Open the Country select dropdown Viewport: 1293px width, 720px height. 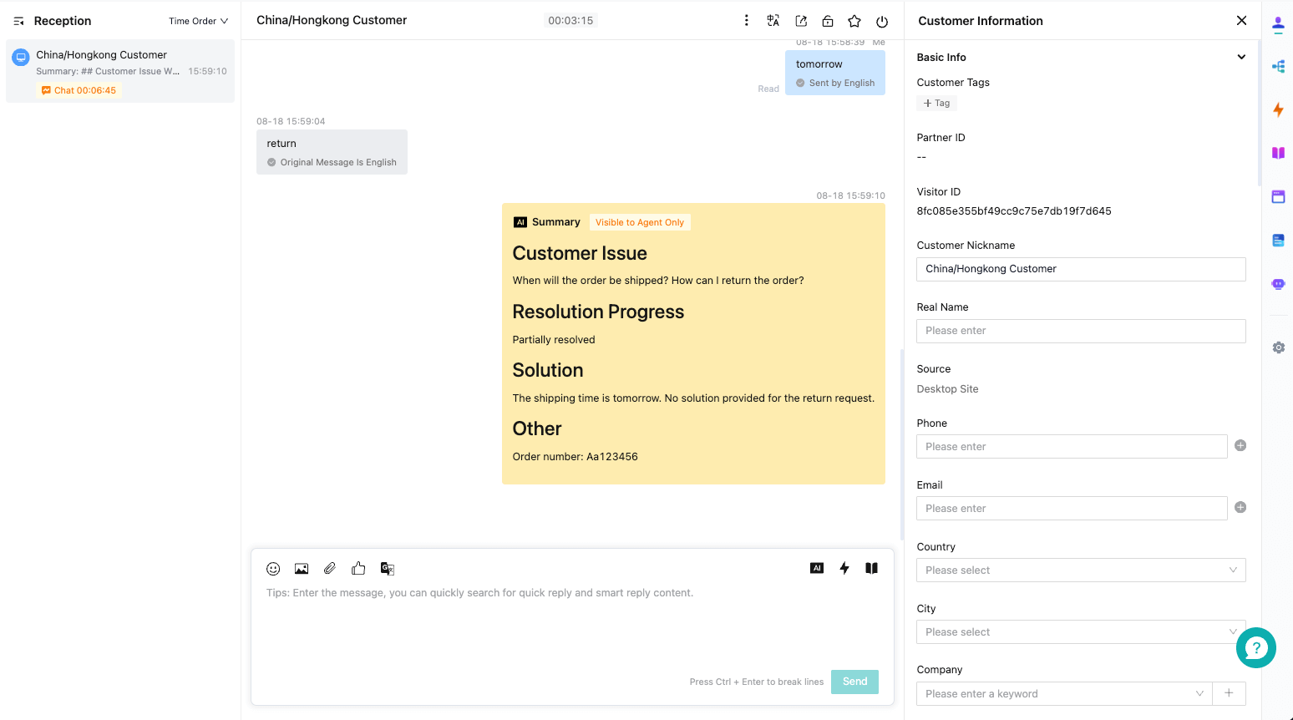pyautogui.click(x=1081, y=570)
